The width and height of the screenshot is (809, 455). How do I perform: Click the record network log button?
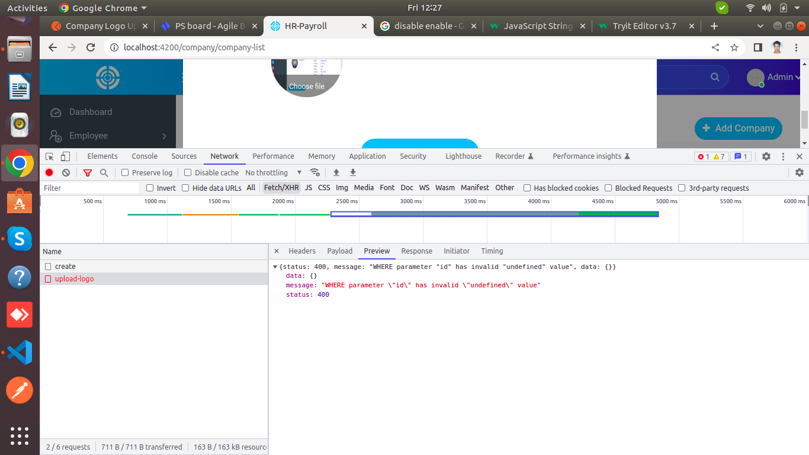coord(49,172)
